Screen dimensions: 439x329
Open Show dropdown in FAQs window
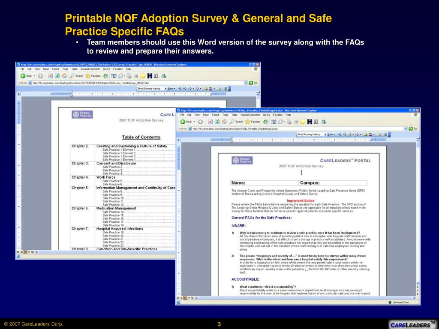[331, 134]
